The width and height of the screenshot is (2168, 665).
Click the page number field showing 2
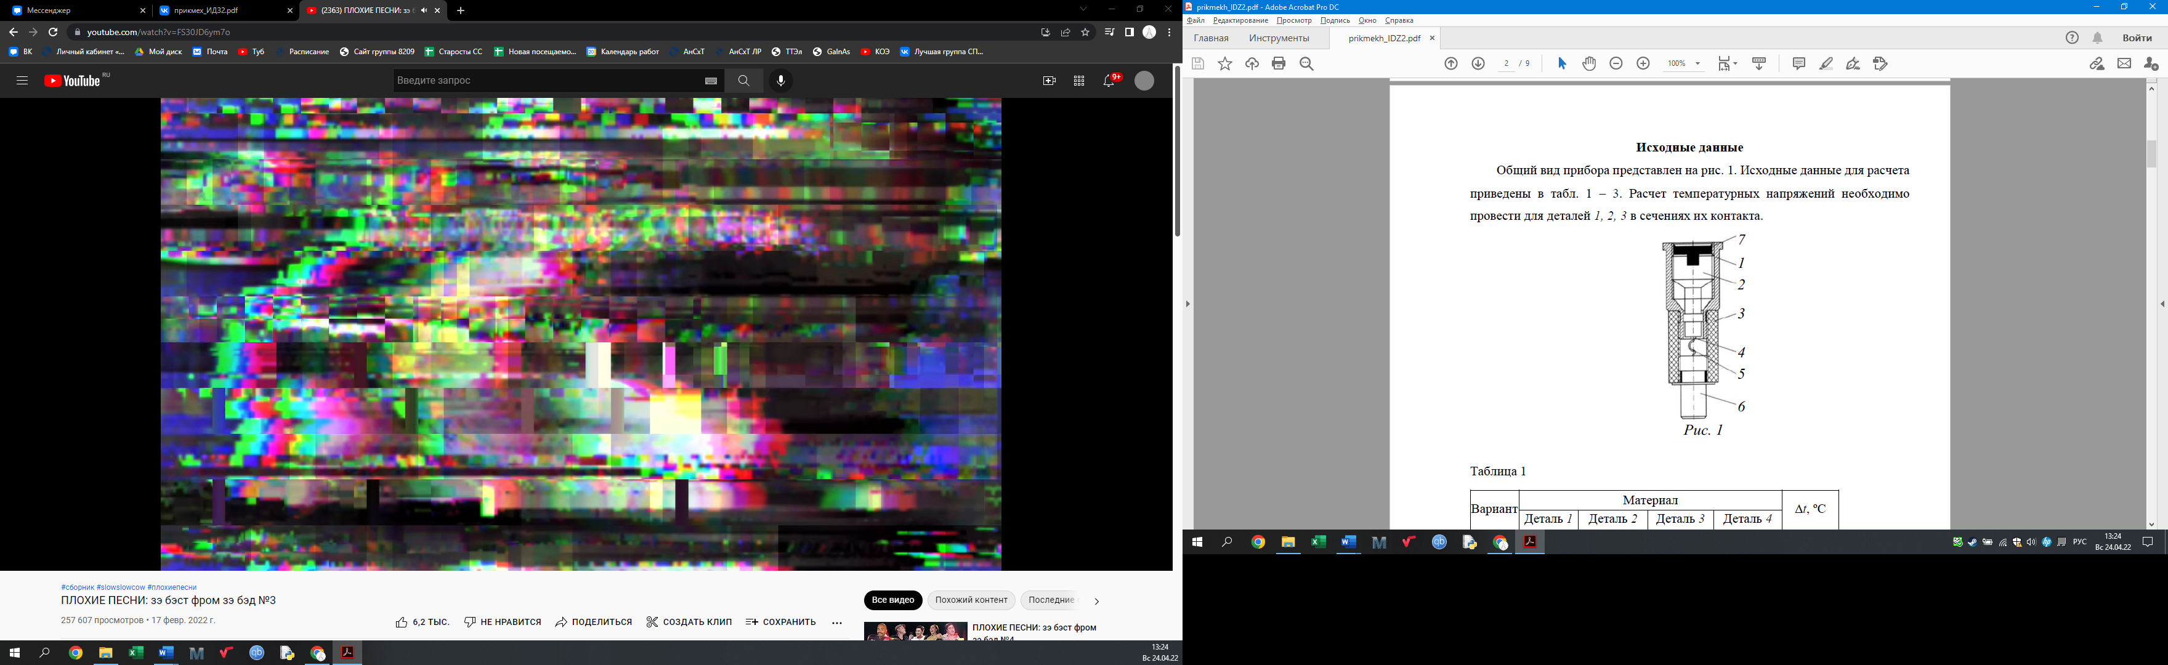(x=1507, y=64)
